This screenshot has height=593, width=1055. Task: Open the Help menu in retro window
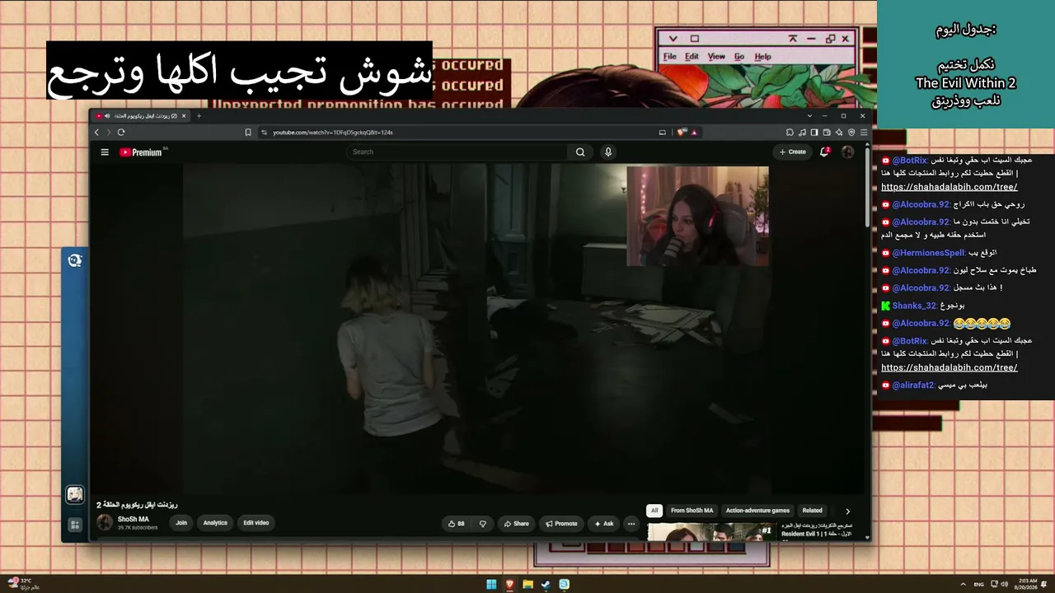tap(763, 57)
